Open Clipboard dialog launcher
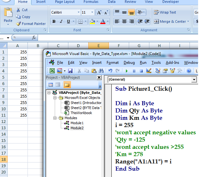Viewport: 200px width, 177px height. coord(45,30)
